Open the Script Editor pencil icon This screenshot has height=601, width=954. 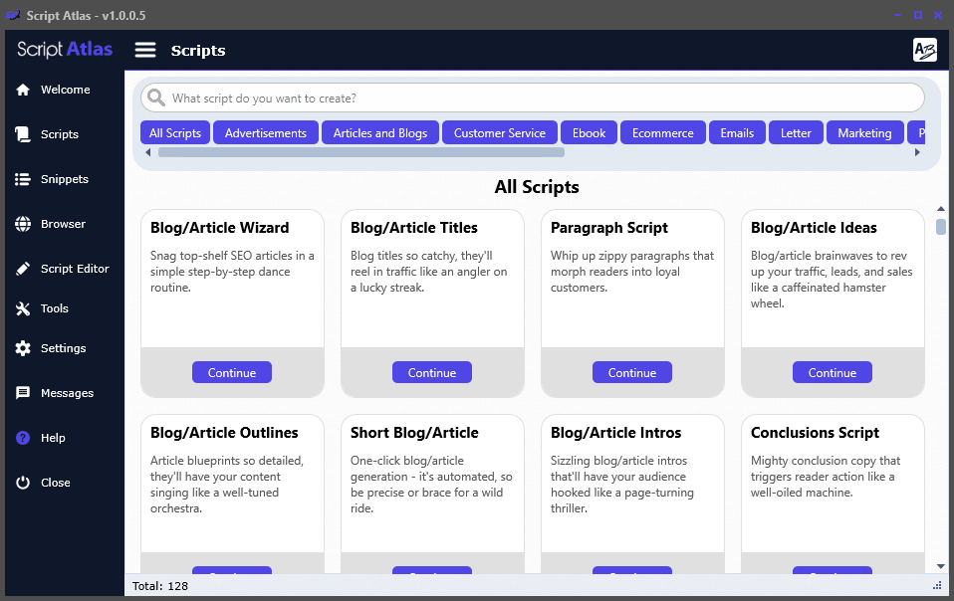pyautogui.click(x=23, y=268)
